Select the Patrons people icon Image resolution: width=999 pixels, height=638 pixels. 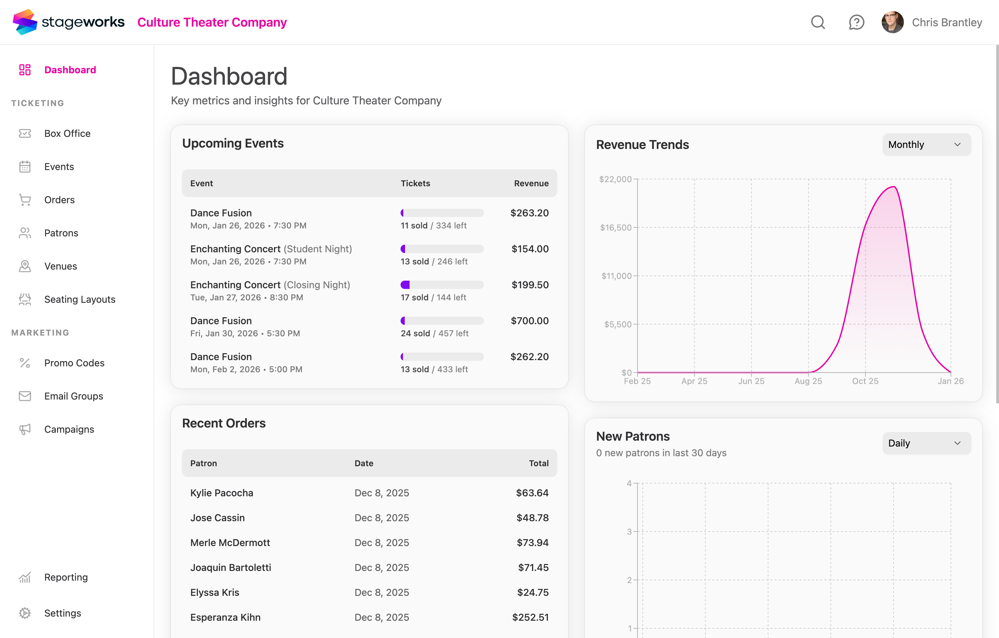[25, 233]
